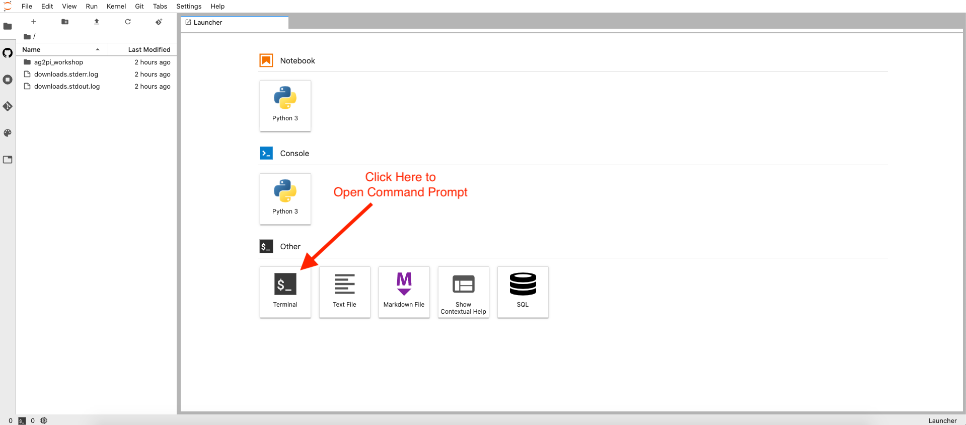Open the SQL launcher card
Image resolution: width=966 pixels, height=425 pixels.
pos(523,292)
